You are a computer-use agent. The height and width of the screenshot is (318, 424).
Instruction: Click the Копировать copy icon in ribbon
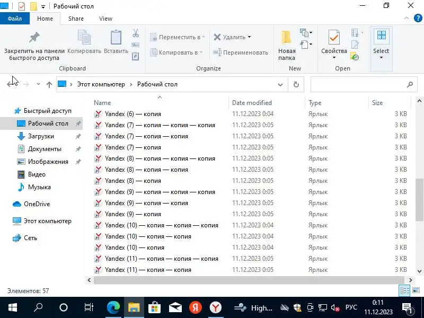pos(84,37)
